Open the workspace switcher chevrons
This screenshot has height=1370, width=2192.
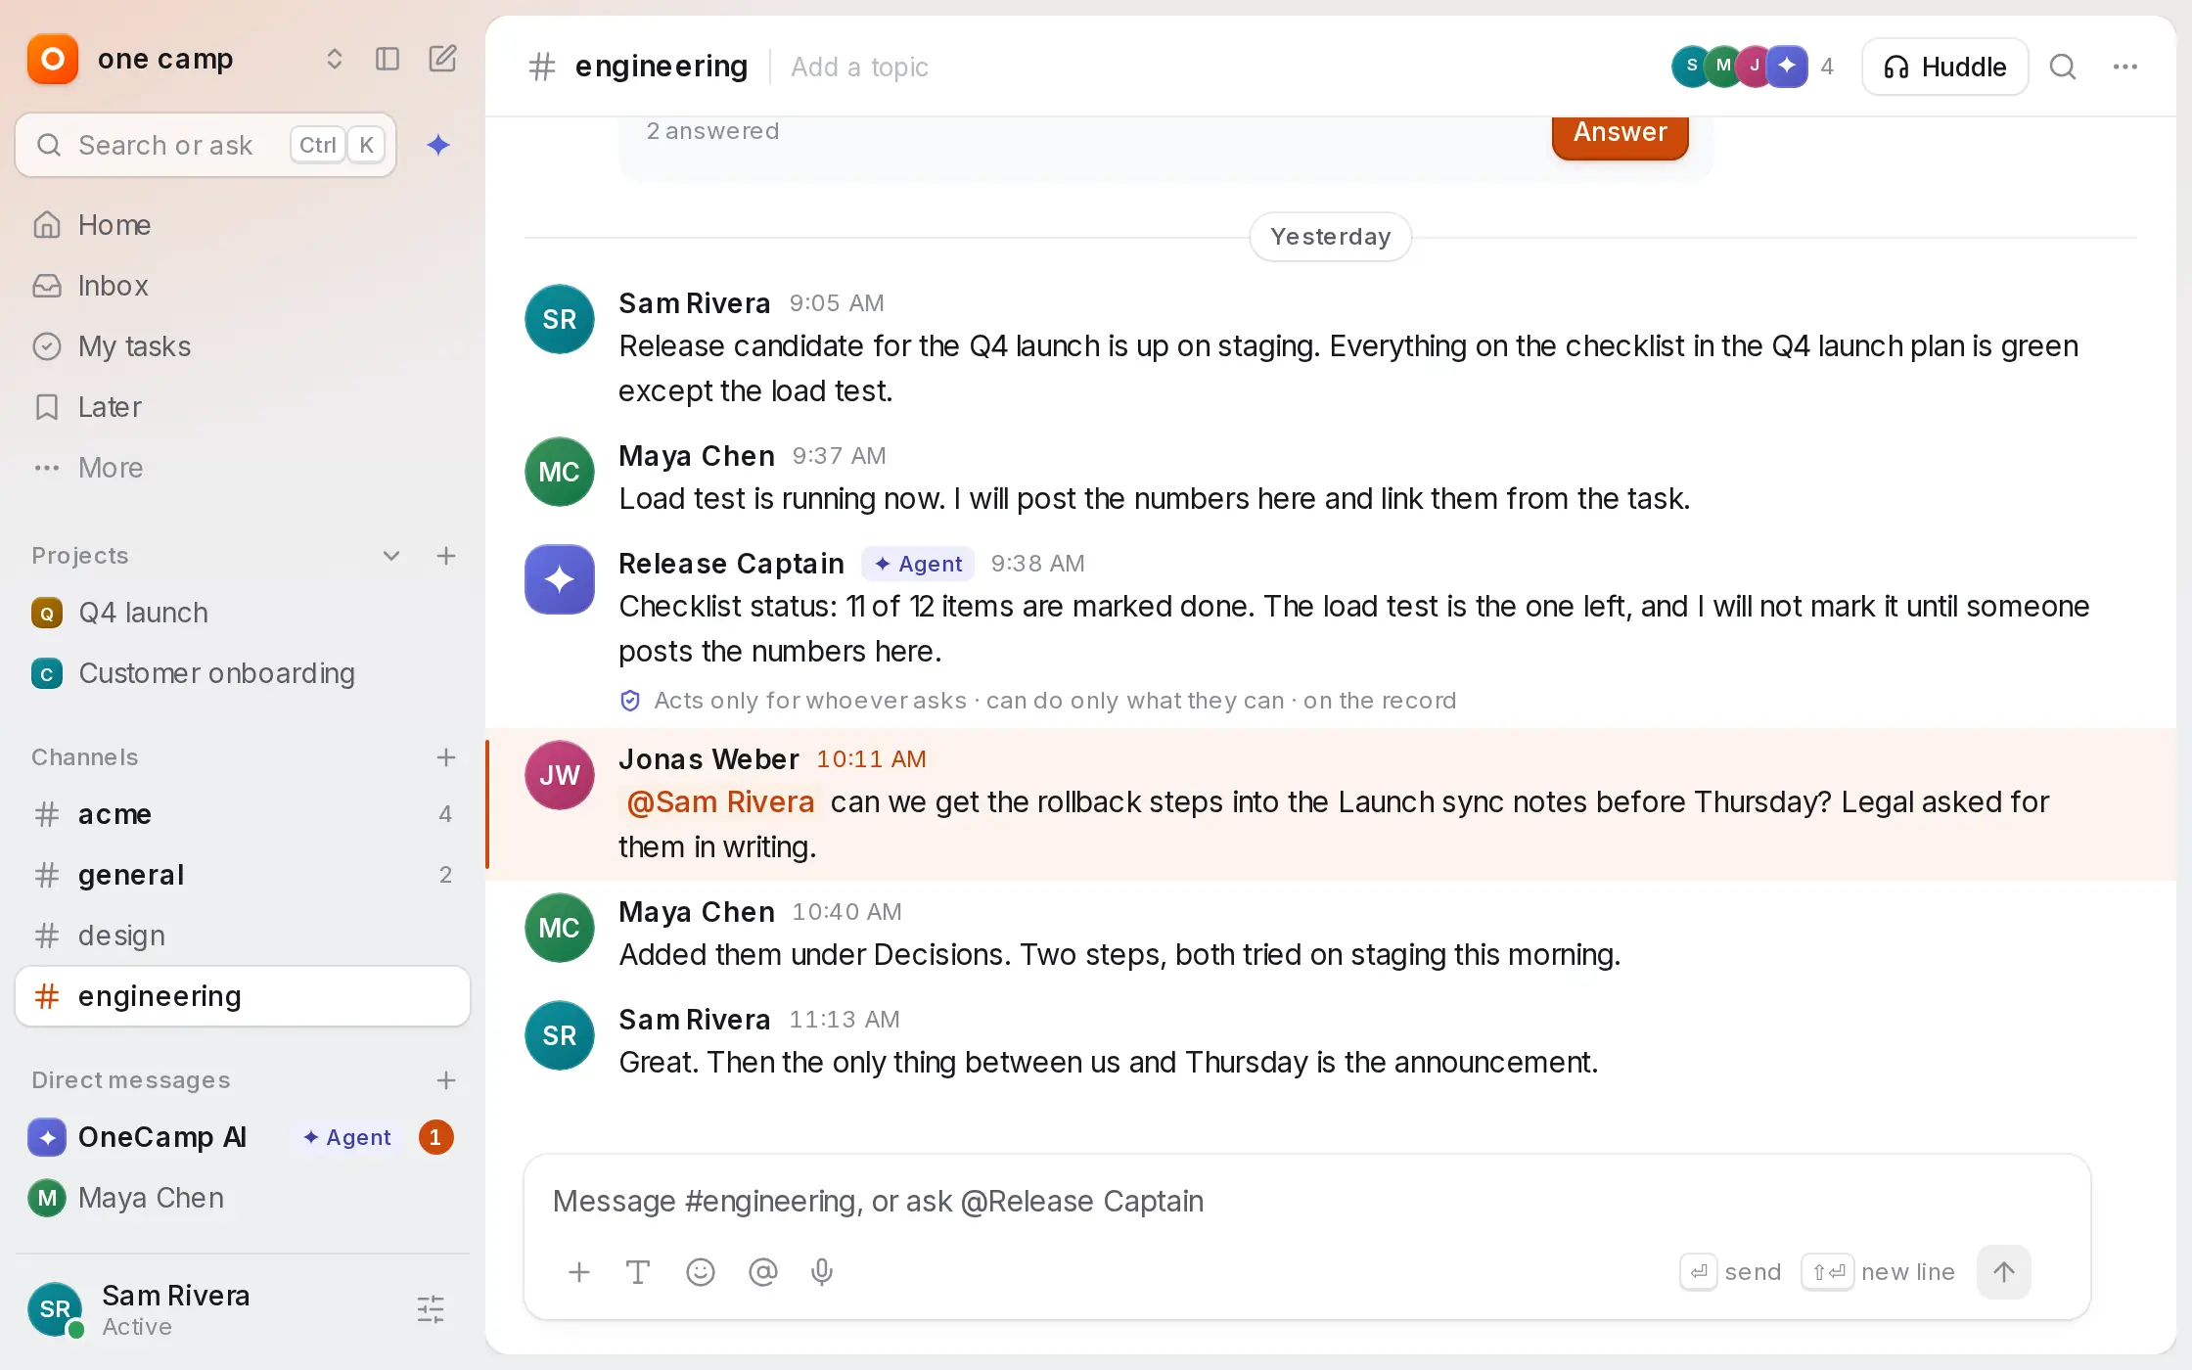335,60
